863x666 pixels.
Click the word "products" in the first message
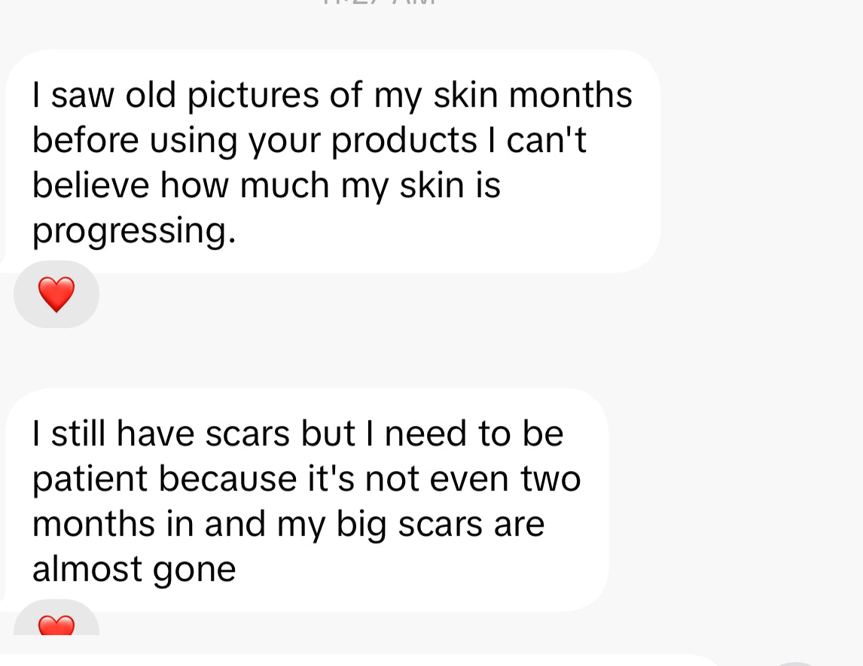click(404, 141)
